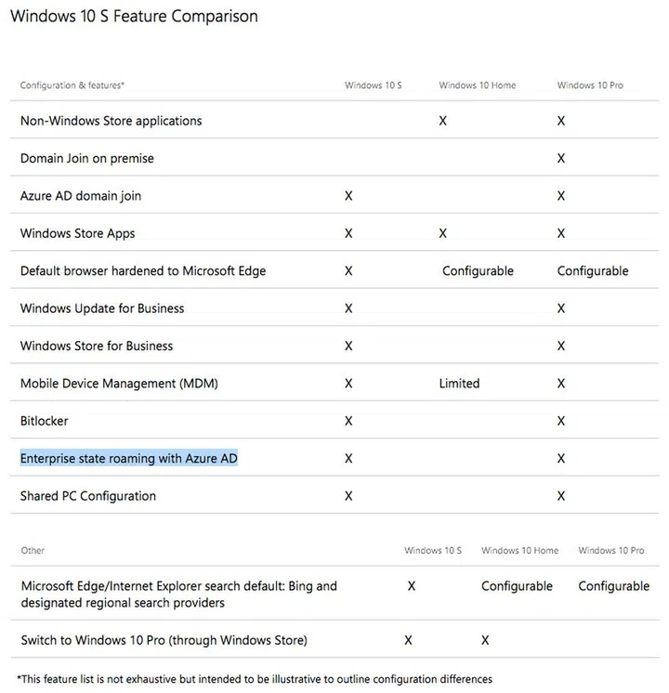The height and width of the screenshot is (693, 669).
Task: Select the "Non-Windows Store applications" row label
Action: 111,121
